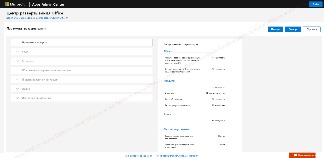324x158 pixels.
Task: Expand the Установка section
Action: pos(82,61)
